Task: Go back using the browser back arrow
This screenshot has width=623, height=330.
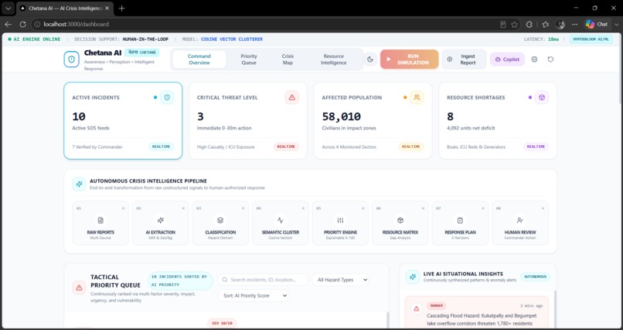Action: point(8,24)
